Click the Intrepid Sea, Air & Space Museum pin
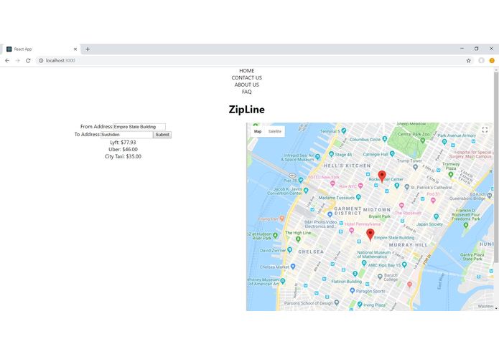Screen dimensions: 499x354 pyautogui.click(x=317, y=157)
